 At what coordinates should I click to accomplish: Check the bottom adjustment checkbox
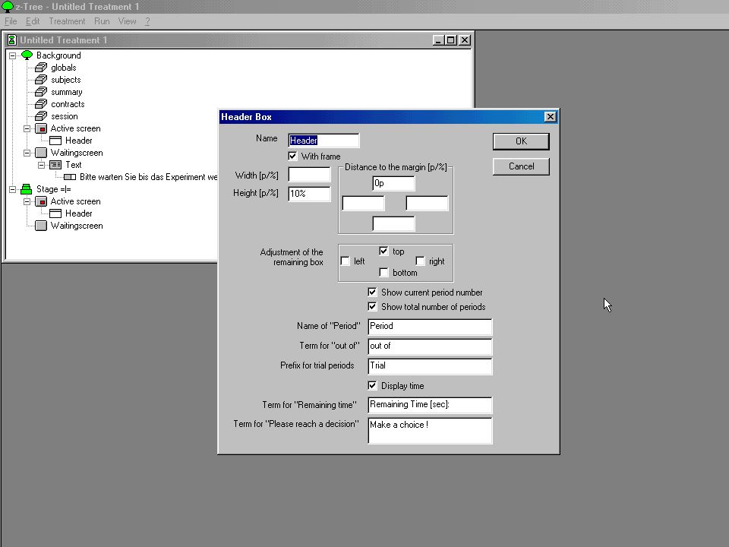[x=383, y=273]
